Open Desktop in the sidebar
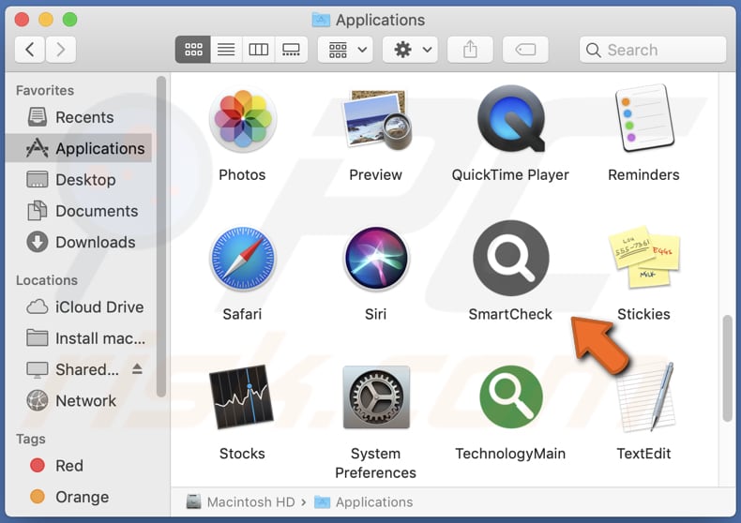Image resolution: width=741 pixels, height=523 pixels. pos(79,179)
